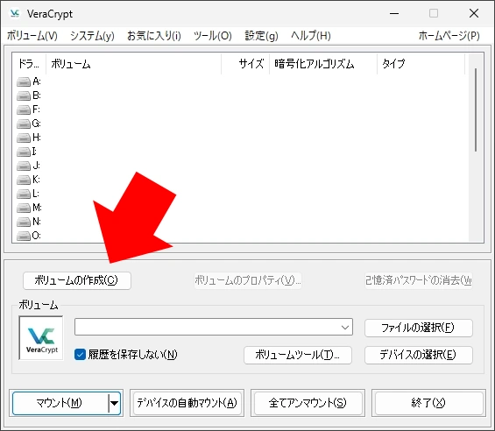Screen dimensions: 495x431
Task: Click the ドラ... column header
Action: coord(29,64)
